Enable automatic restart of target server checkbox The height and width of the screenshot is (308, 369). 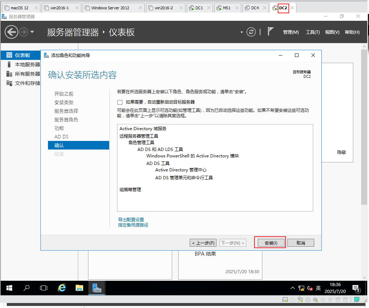pyautogui.click(x=120, y=102)
